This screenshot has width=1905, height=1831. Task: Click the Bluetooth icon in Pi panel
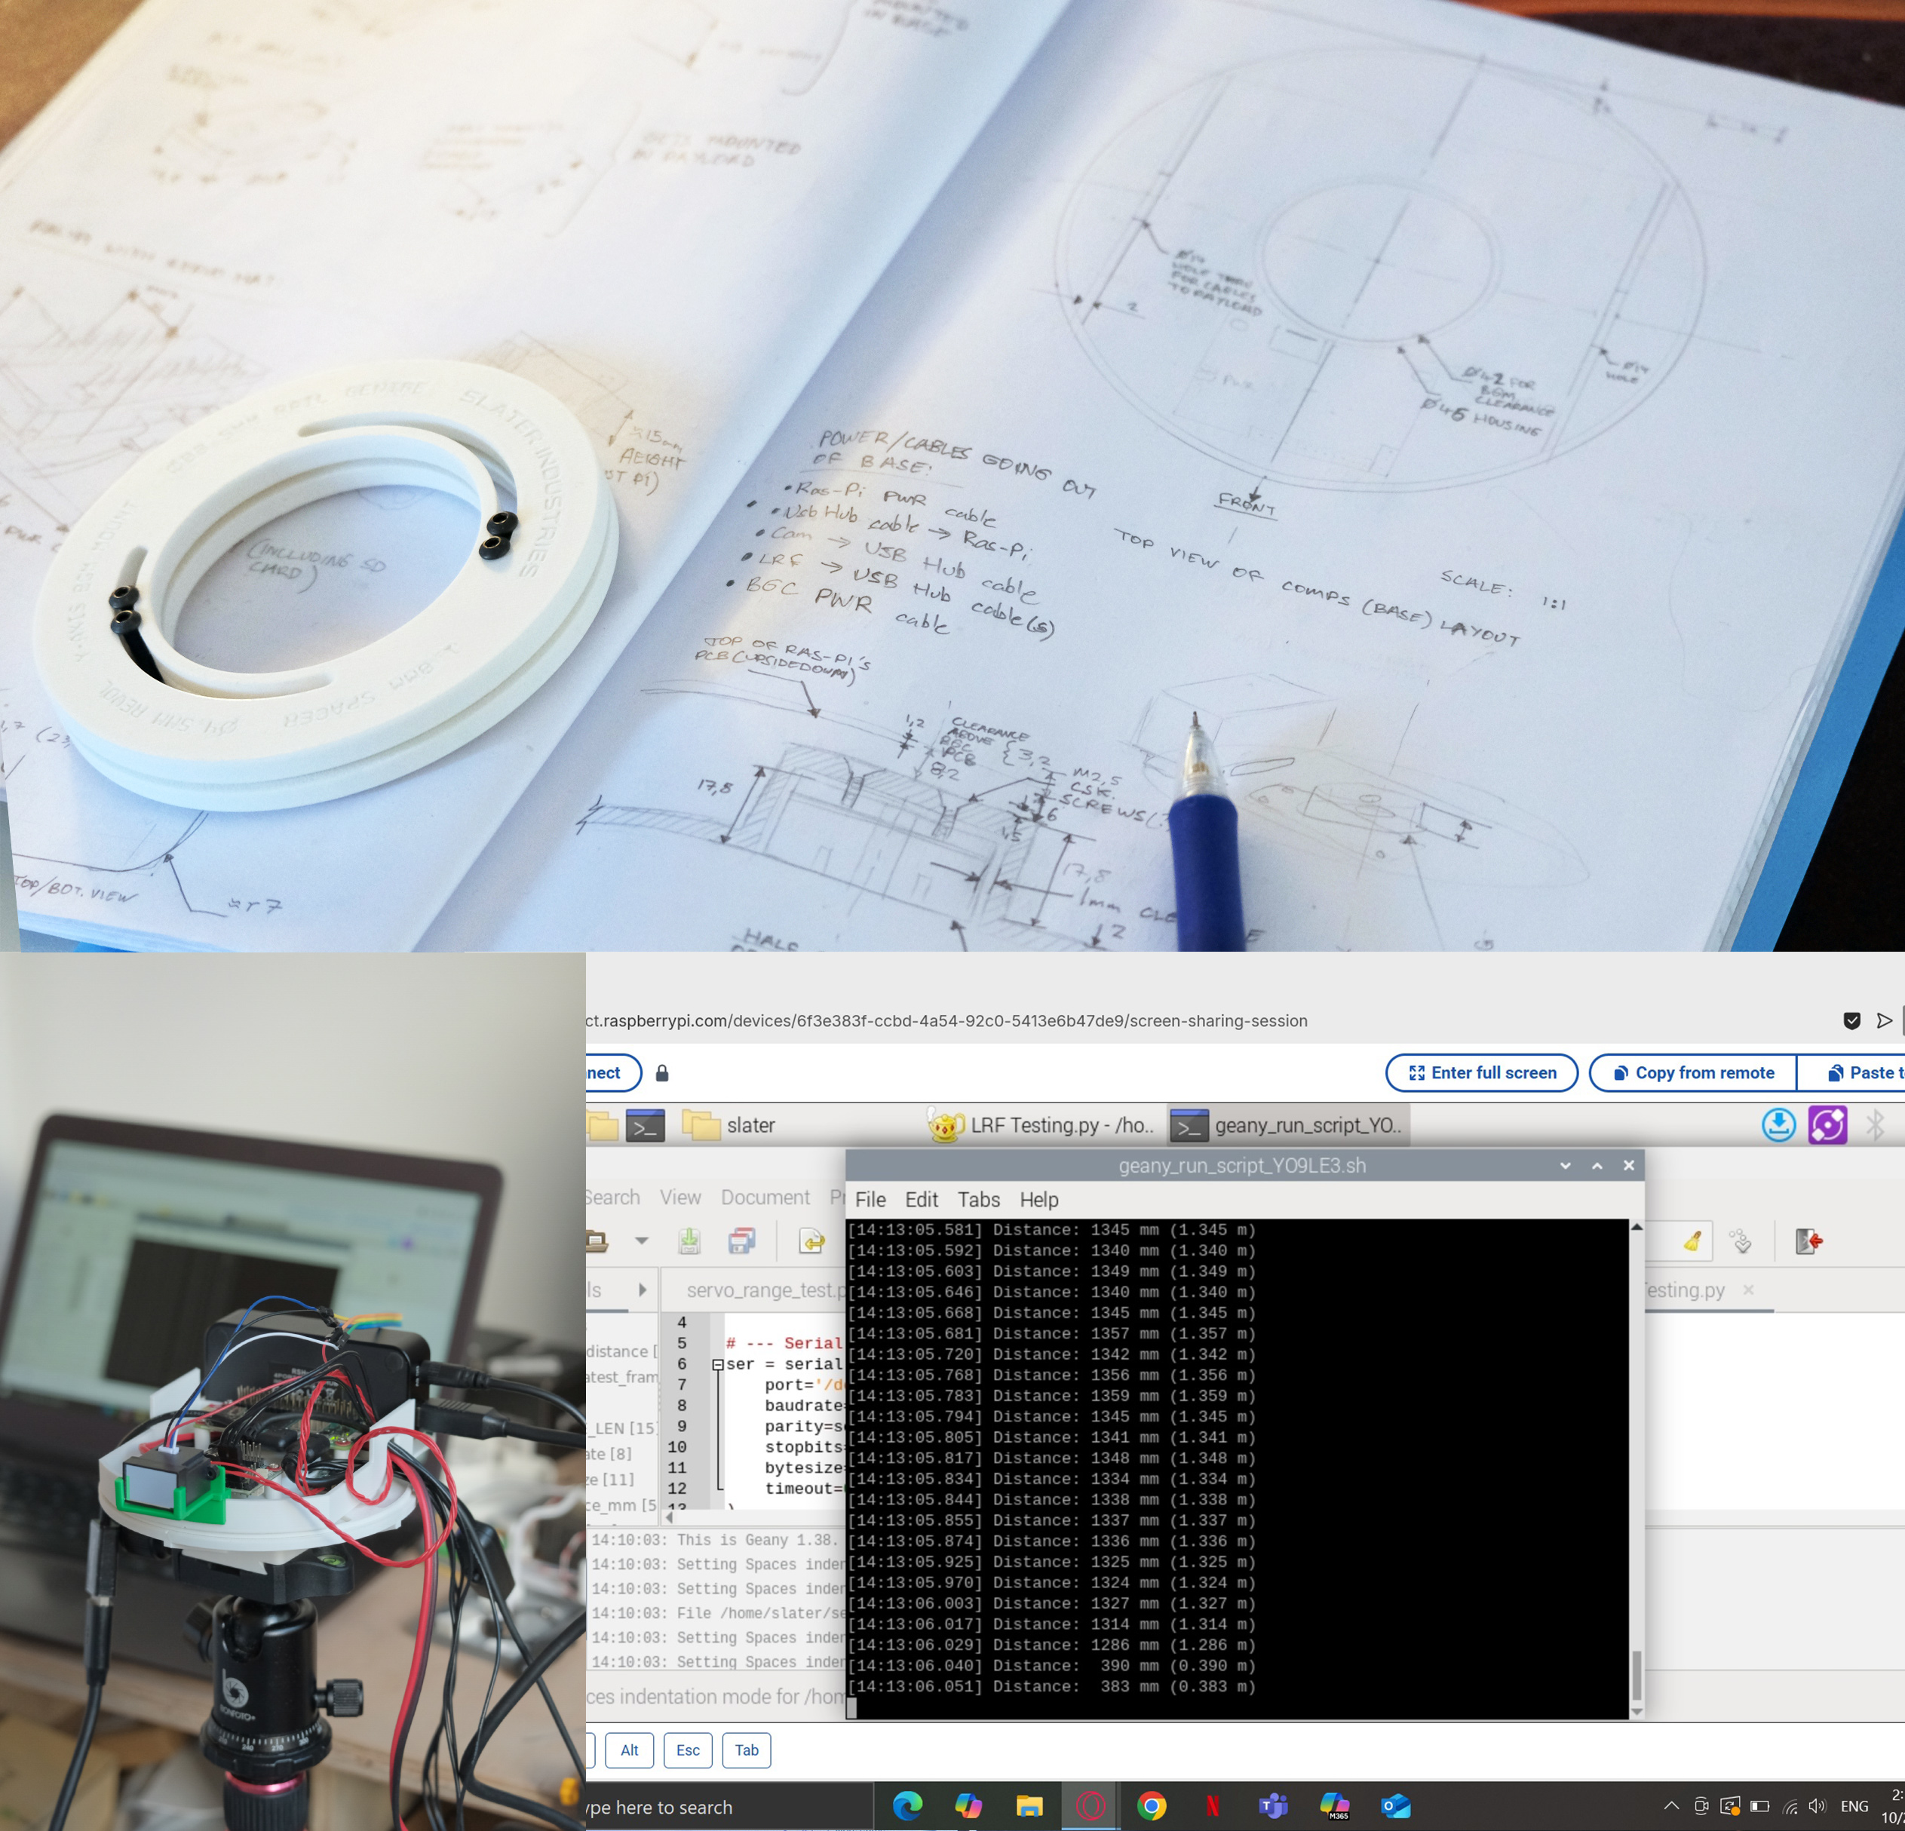tap(1876, 1125)
